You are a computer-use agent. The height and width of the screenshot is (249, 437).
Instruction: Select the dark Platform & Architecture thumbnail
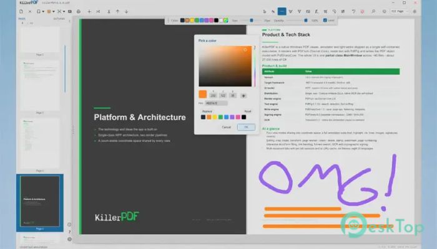[x=40, y=201]
